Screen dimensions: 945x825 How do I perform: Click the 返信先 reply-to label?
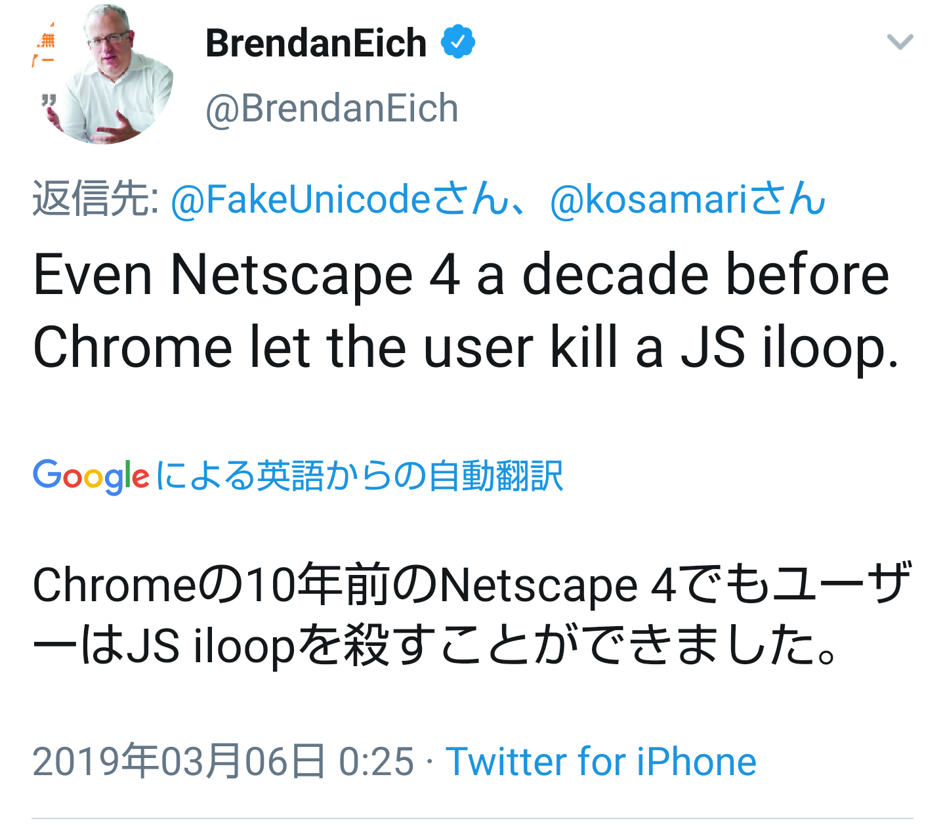[x=94, y=199]
